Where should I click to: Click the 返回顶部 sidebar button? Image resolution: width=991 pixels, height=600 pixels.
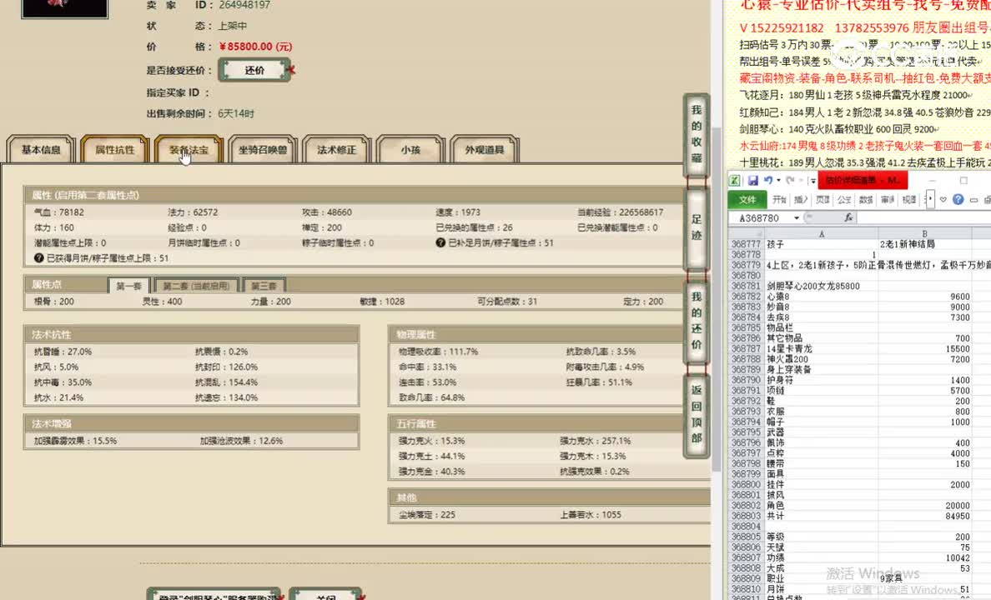697,412
